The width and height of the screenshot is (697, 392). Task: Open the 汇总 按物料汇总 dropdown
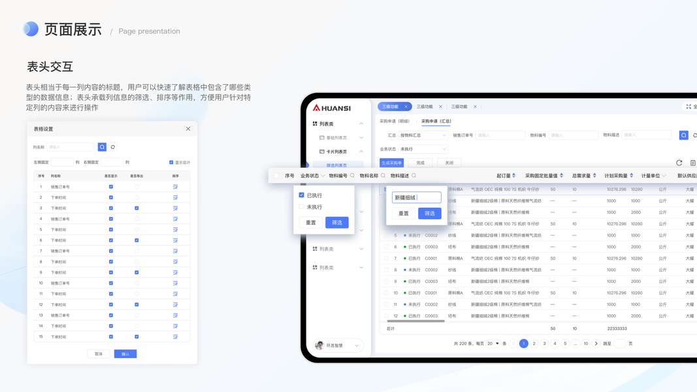[x=423, y=135]
